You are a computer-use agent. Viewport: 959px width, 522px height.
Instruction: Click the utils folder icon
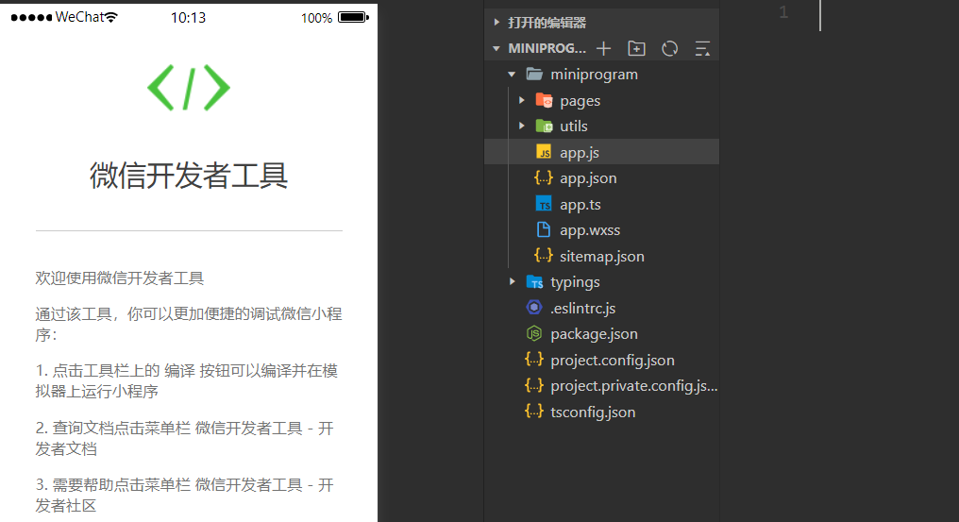click(x=544, y=126)
